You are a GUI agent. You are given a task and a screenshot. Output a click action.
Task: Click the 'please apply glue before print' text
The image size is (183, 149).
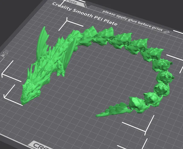coord(132,20)
